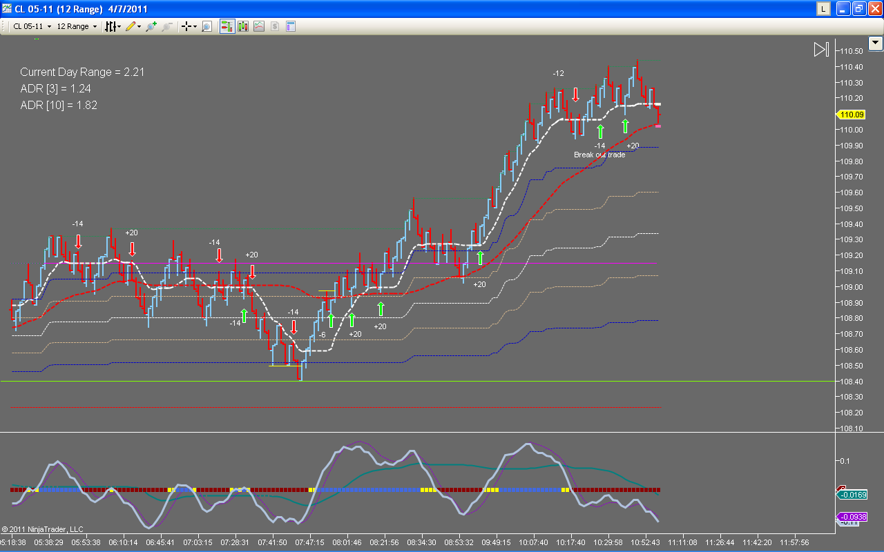Screen dimensions: 884x552
Task: Click the teal -0.0169 indicator value marker
Action: 852,494
